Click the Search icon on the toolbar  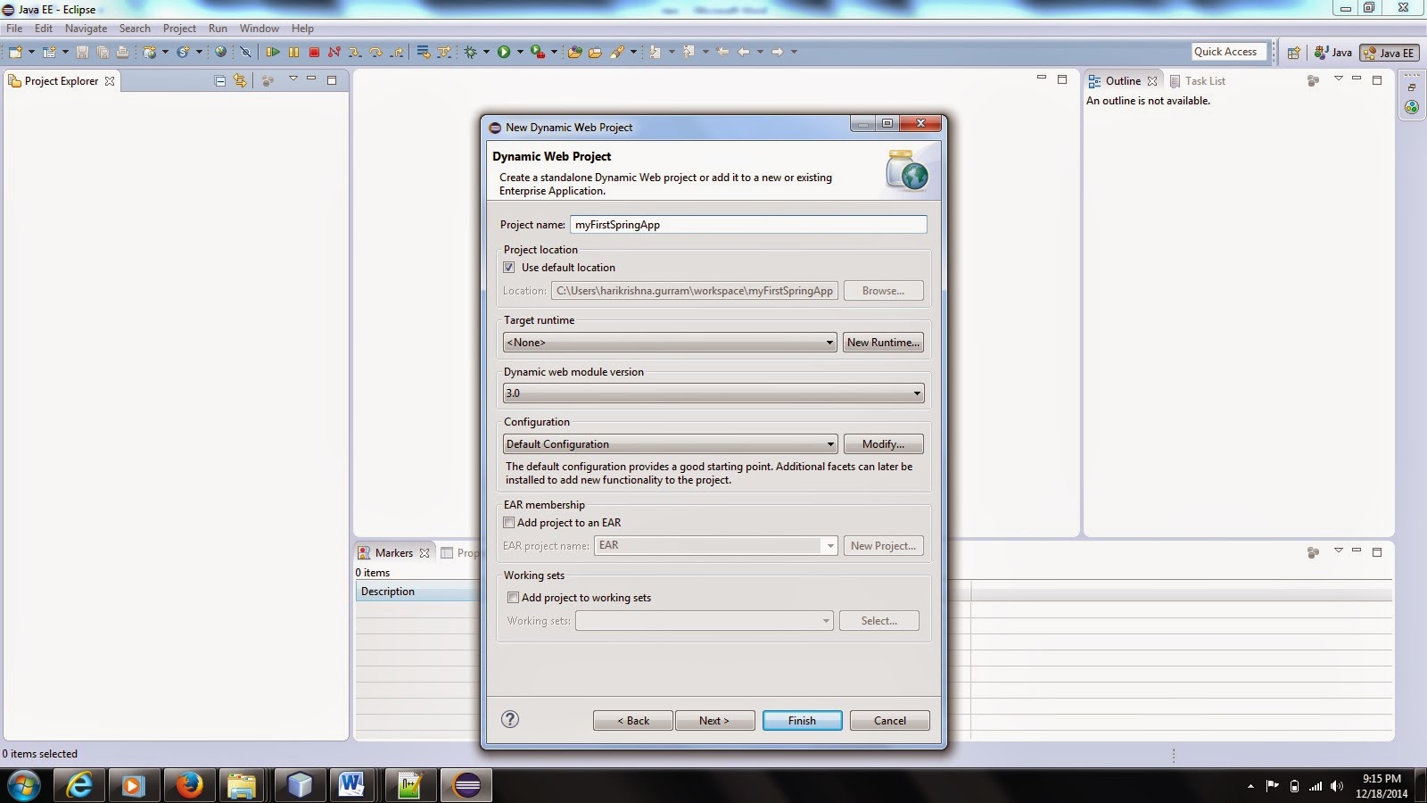(618, 52)
